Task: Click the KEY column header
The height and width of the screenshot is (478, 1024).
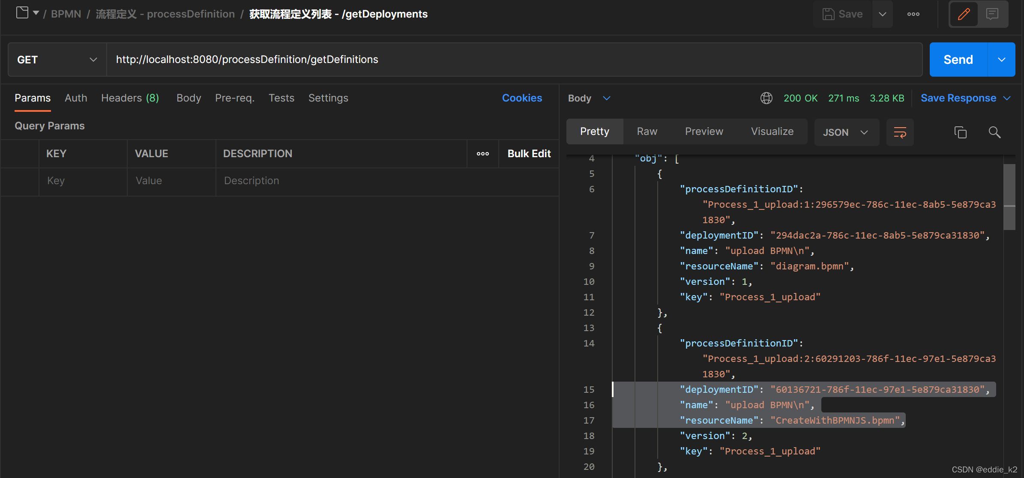Action: (56, 154)
